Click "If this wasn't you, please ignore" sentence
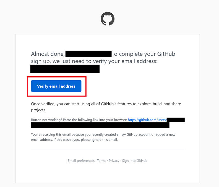The image size is (219, 187). [86, 140]
